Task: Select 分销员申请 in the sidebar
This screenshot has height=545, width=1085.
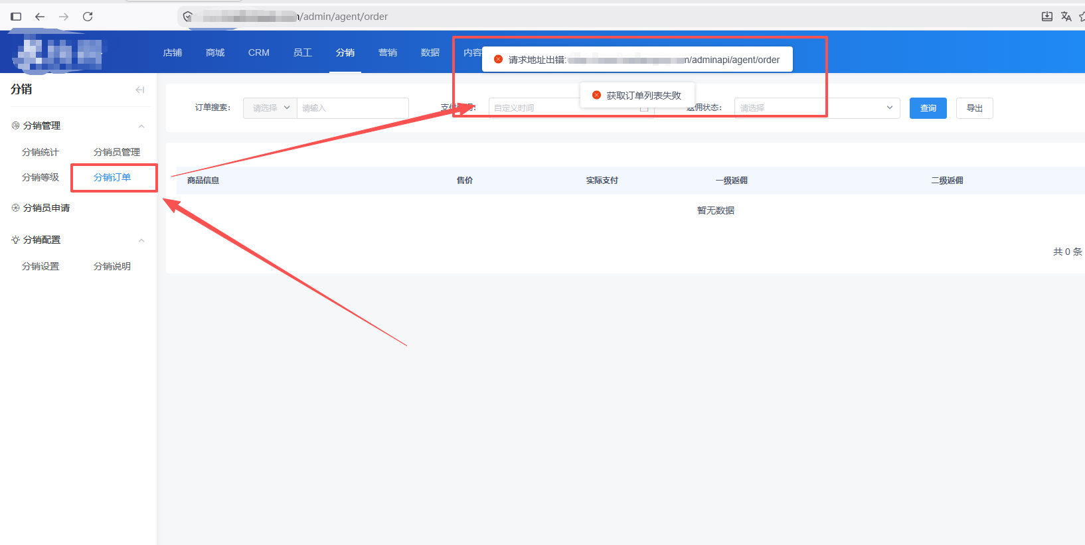Action: click(x=46, y=208)
